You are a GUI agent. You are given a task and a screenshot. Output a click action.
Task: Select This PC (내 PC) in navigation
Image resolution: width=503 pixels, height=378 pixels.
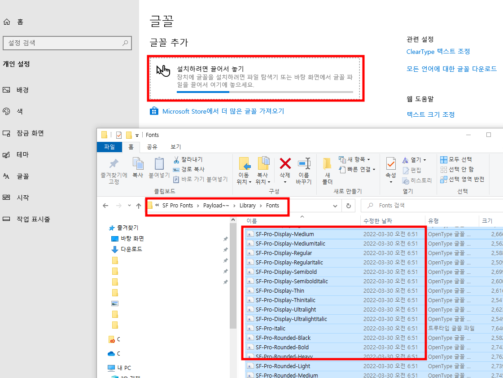[x=124, y=368]
